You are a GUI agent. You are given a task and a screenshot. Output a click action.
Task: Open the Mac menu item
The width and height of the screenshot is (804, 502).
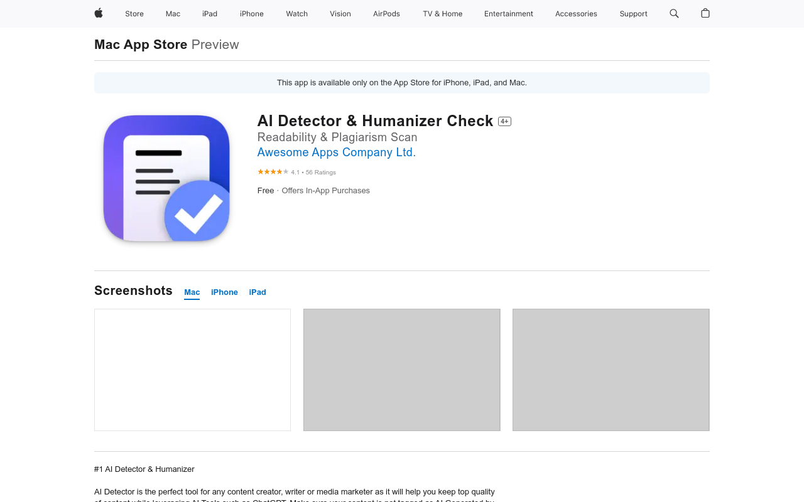[173, 14]
